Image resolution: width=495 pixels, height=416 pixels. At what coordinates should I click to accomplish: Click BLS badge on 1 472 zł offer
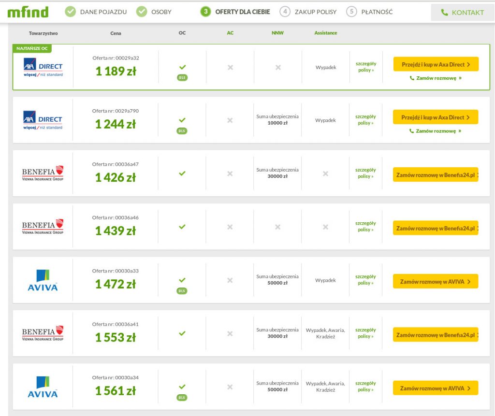coord(182,291)
